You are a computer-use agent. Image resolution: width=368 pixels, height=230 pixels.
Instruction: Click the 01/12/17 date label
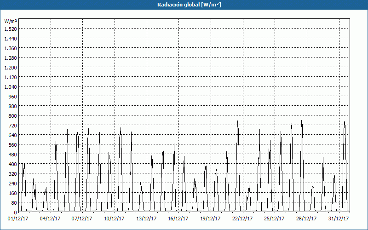click(x=18, y=218)
